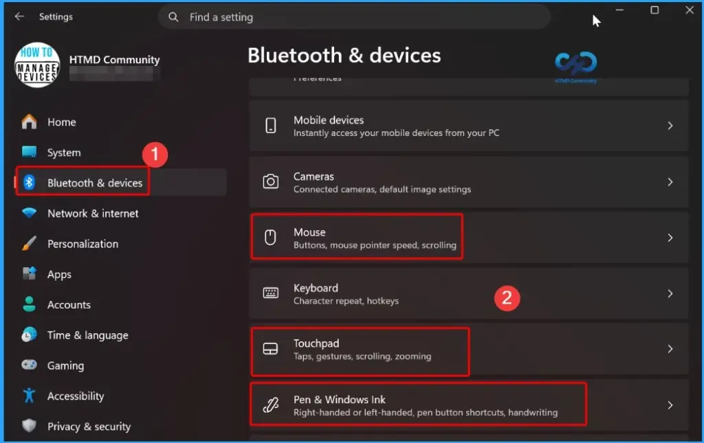
Task: Click 'Buttons, mouse pointer speed, scrolling' text
Action: pos(375,245)
